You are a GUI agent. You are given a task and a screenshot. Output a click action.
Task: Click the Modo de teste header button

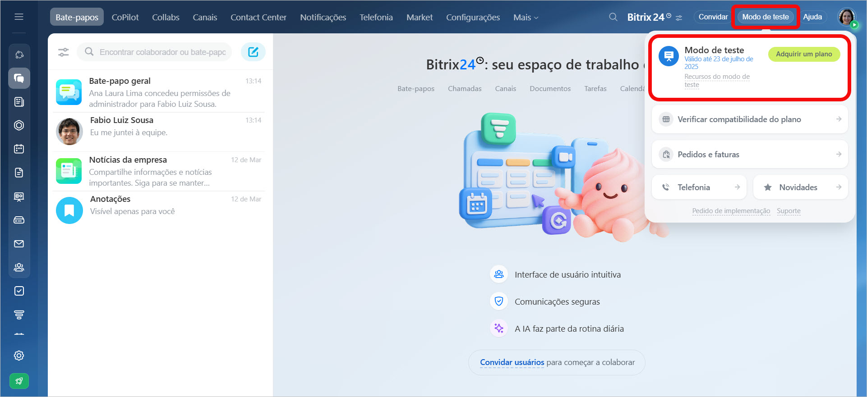click(766, 17)
